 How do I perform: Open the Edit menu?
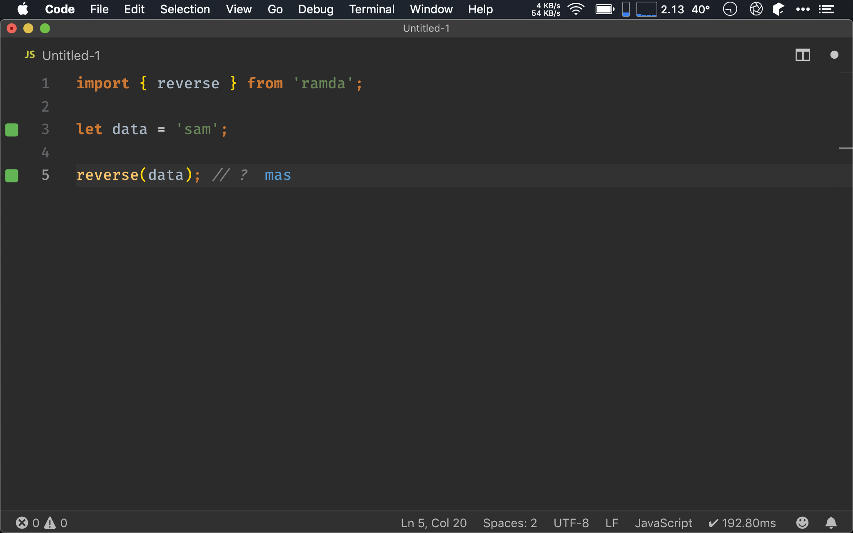[x=134, y=9]
